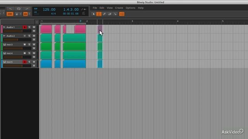Screen dimensions: 248x139
Task: Open the View menu
Action: coord(110,8)
